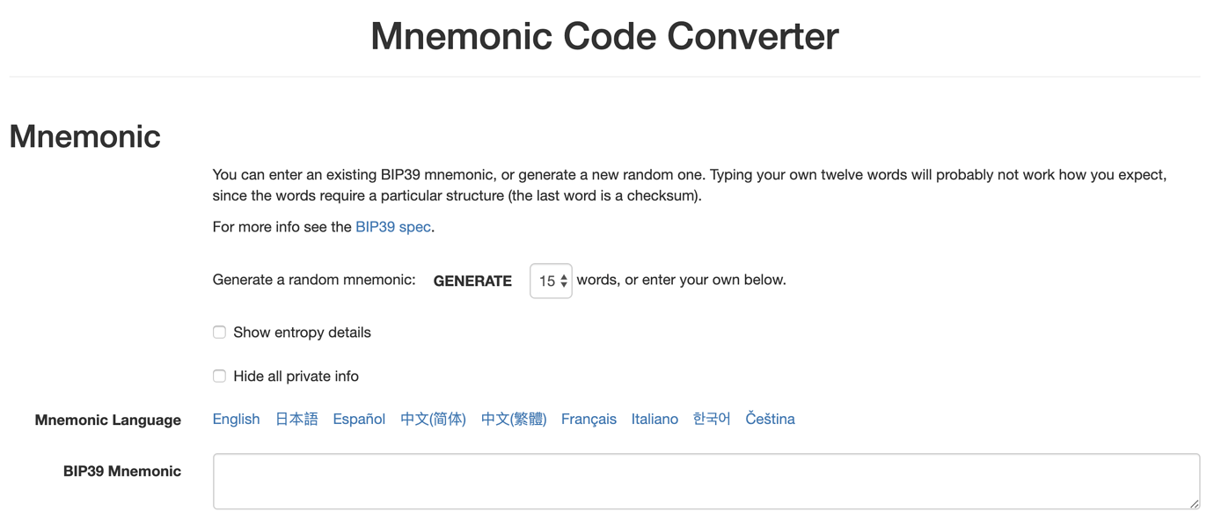1214x519 pixels.
Task: Select 中文(繁體) mnemonic language
Action: click(514, 420)
